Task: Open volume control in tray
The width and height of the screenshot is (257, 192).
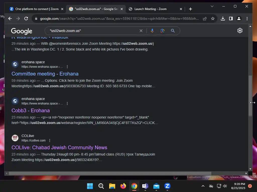Action: (x=225, y=186)
